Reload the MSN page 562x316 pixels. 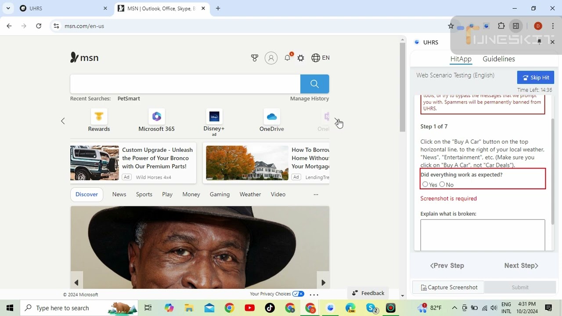pyautogui.click(x=39, y=26)
